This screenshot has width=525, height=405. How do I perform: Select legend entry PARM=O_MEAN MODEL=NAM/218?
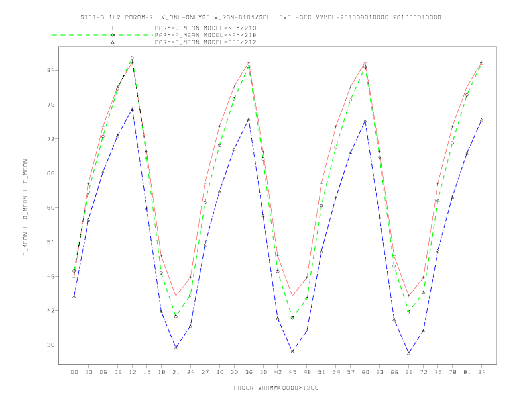point(205,28)
